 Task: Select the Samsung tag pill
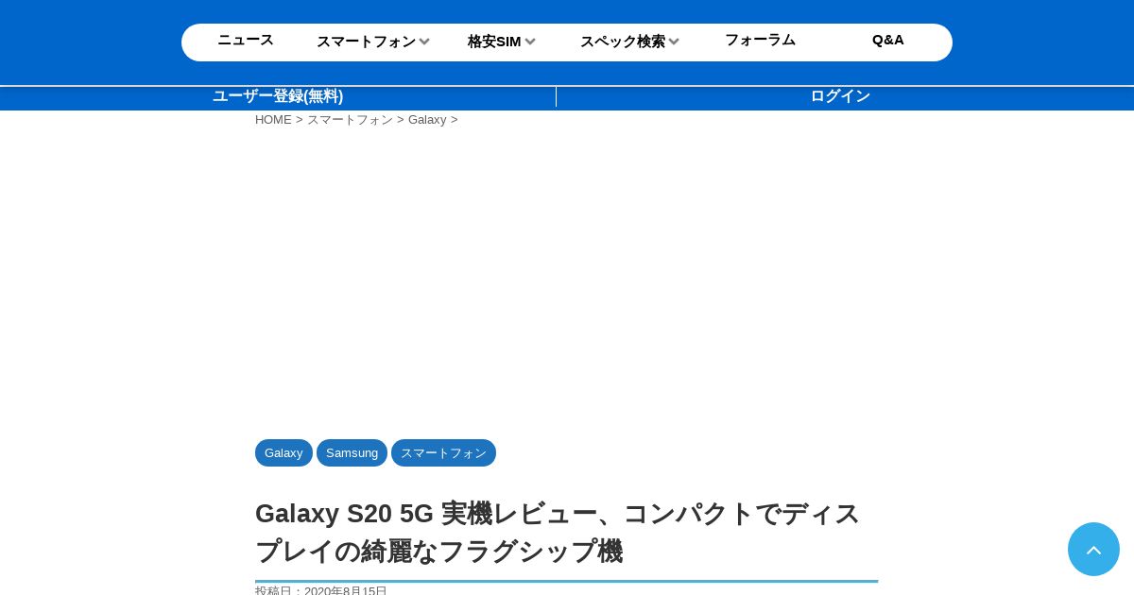point(352,453)
